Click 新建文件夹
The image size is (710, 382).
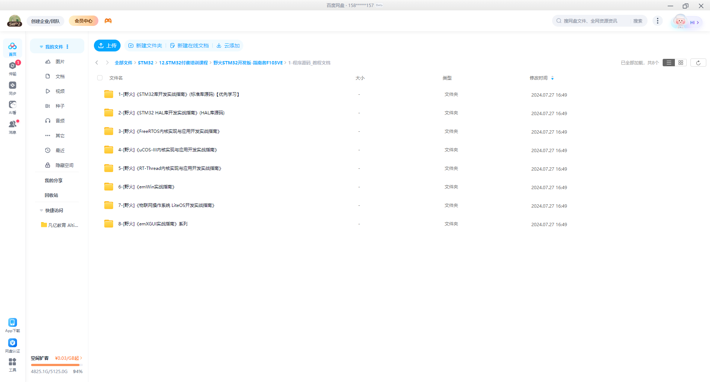[x=145, y=46]
